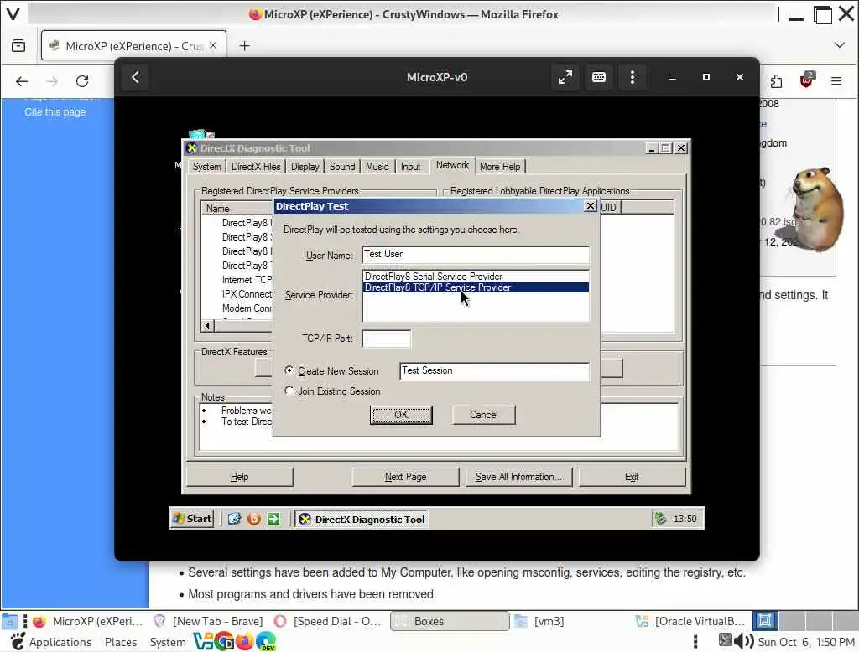Click the Boxes back arrow button
The width and height of the screenshot is (859, 652).
[135, 77]
